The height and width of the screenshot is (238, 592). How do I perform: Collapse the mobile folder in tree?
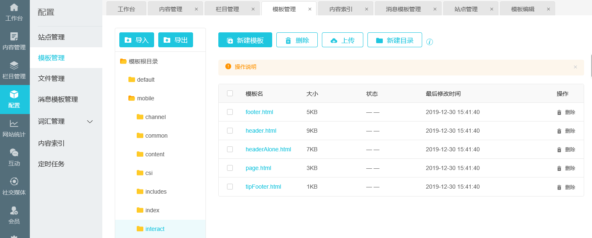click(132, 98)
